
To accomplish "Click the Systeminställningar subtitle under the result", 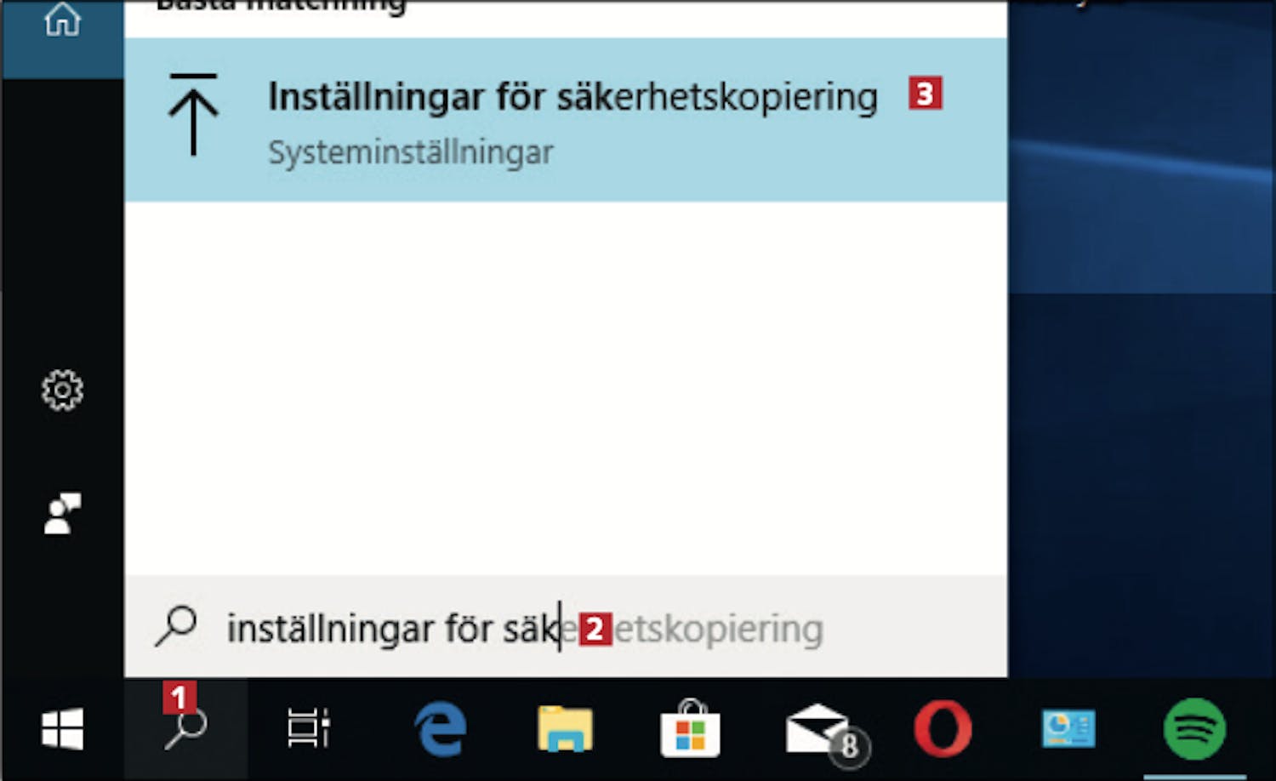I will (x=410, y=153).
